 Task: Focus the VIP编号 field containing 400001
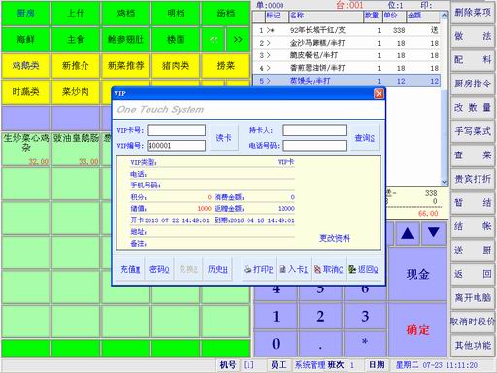pyautogui.click(x=177, y=146)
